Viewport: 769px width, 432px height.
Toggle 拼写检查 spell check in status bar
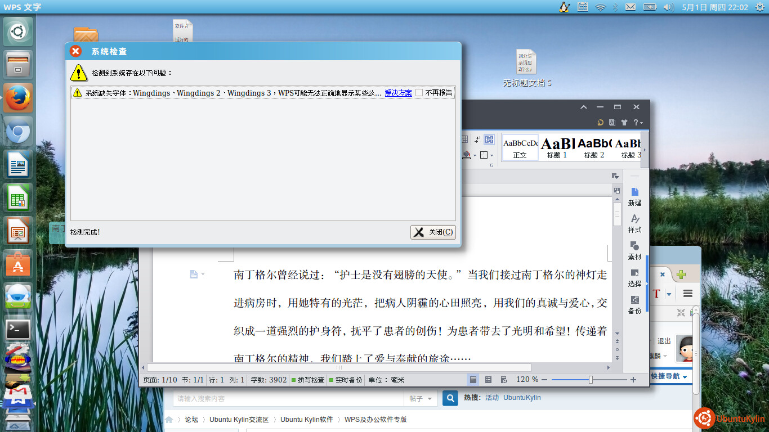pyautogui.click(x=307, y=380)
